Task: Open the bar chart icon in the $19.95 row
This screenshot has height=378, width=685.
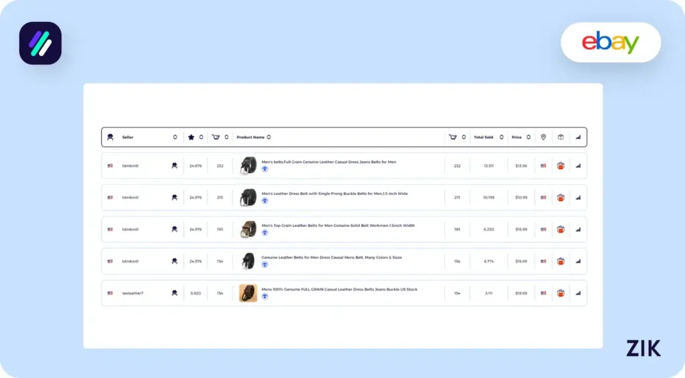Action: [x=578, y=293]
